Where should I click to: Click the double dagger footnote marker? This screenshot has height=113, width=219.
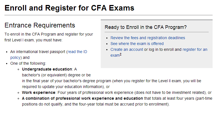point(120,55)
